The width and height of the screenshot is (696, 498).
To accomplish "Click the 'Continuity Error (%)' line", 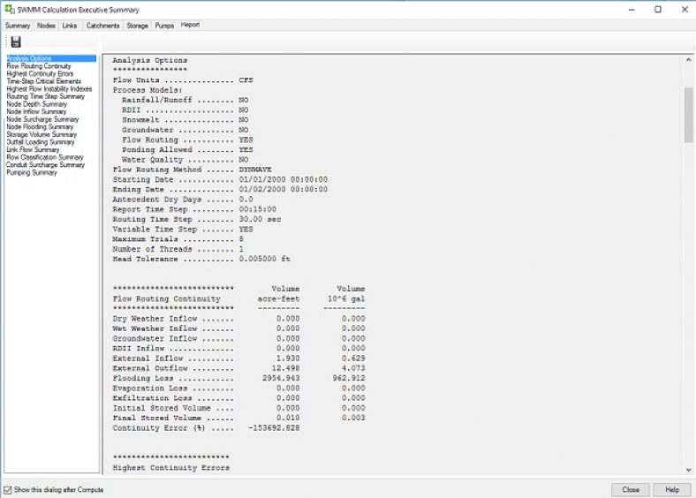I will 206,428.
